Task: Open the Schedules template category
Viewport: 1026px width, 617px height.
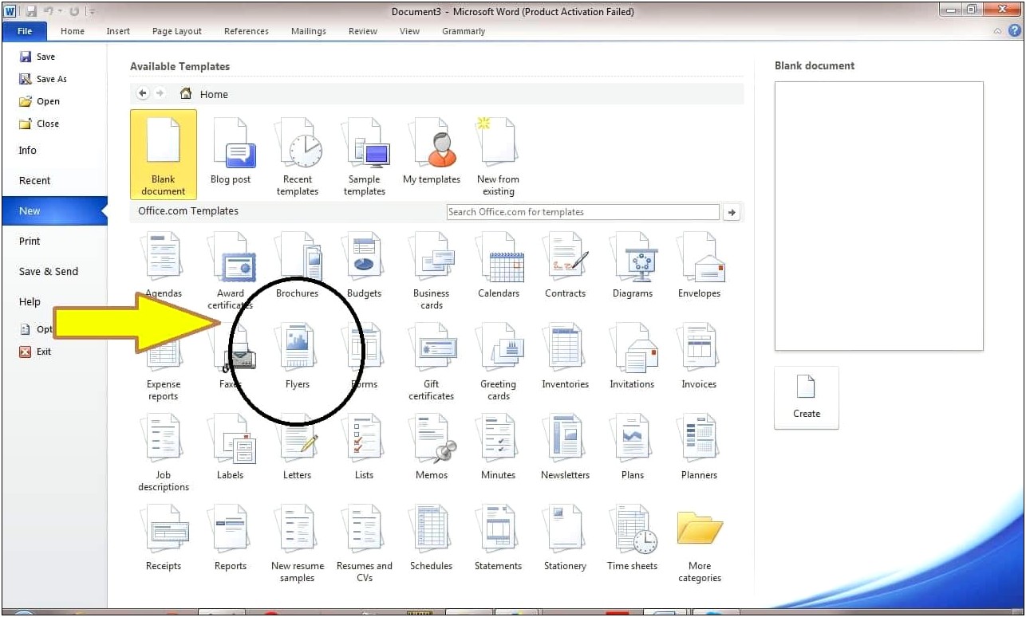Action: pos(431,538)
